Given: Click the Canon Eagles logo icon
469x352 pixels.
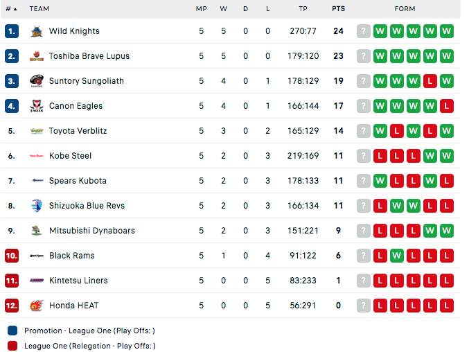Looking at the screenshot, I should 37,106.
